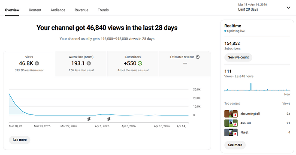Click the 154,852 subscribers count

click(x=232, y=44)
